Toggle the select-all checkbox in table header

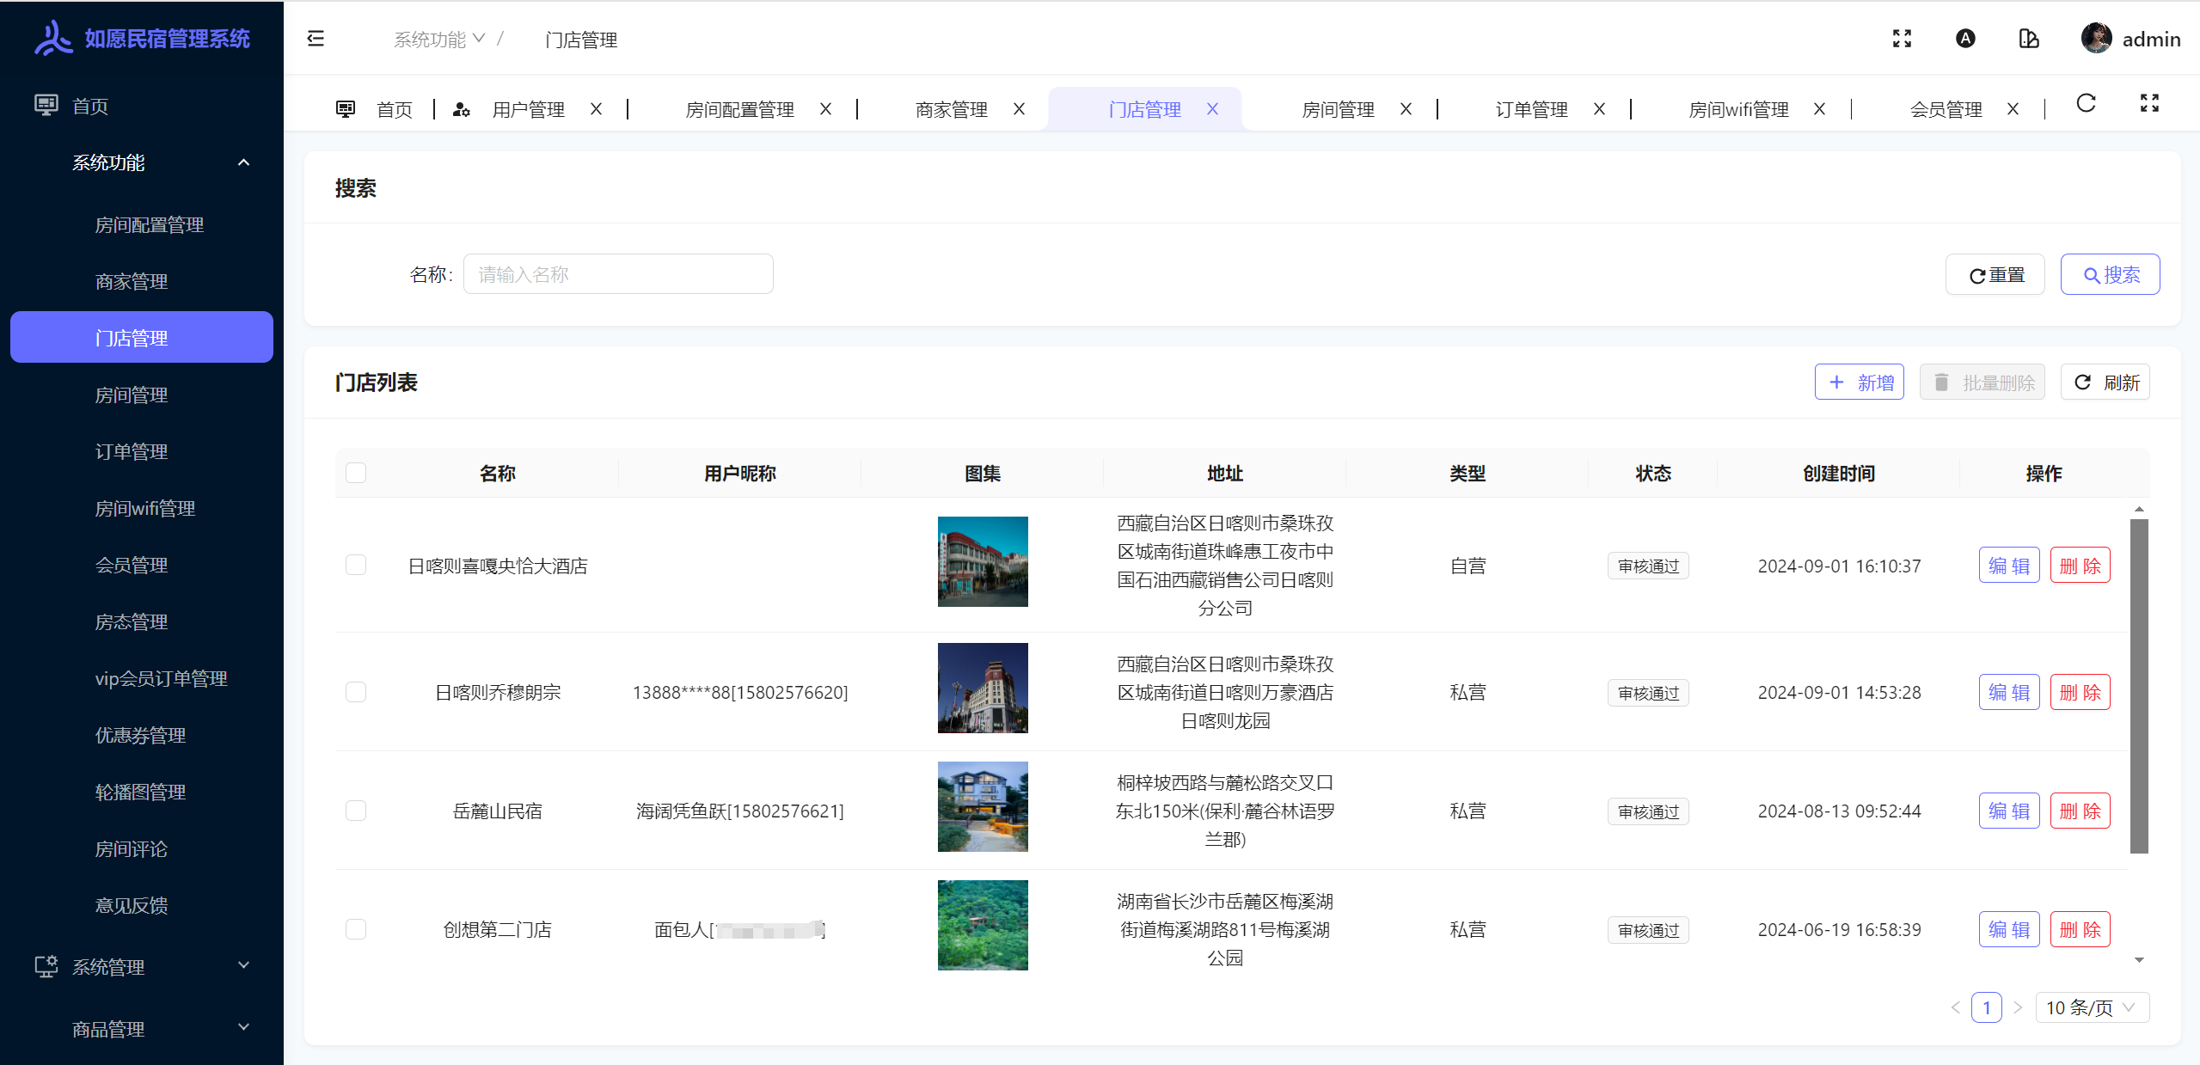[356, 473]
